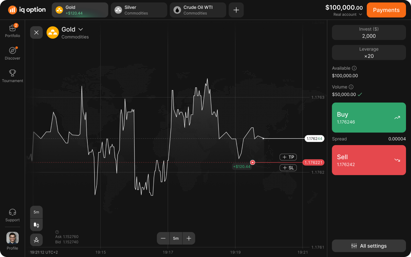Click the iq option logo
Image resolution: width=411 pixels, height=257 pixels.
[27, 10]
